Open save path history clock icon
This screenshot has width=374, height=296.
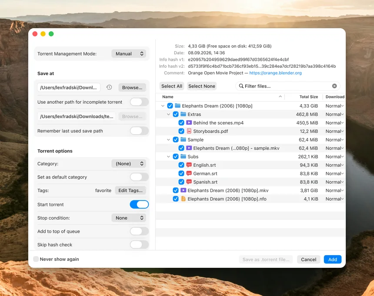pos(109,87)
